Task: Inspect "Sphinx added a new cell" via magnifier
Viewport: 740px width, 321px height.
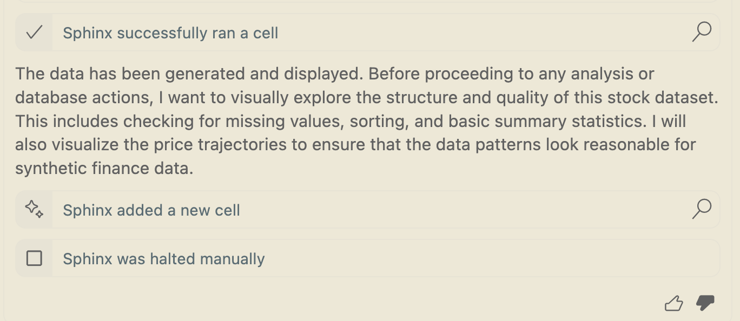Action: tap(702, 209)
